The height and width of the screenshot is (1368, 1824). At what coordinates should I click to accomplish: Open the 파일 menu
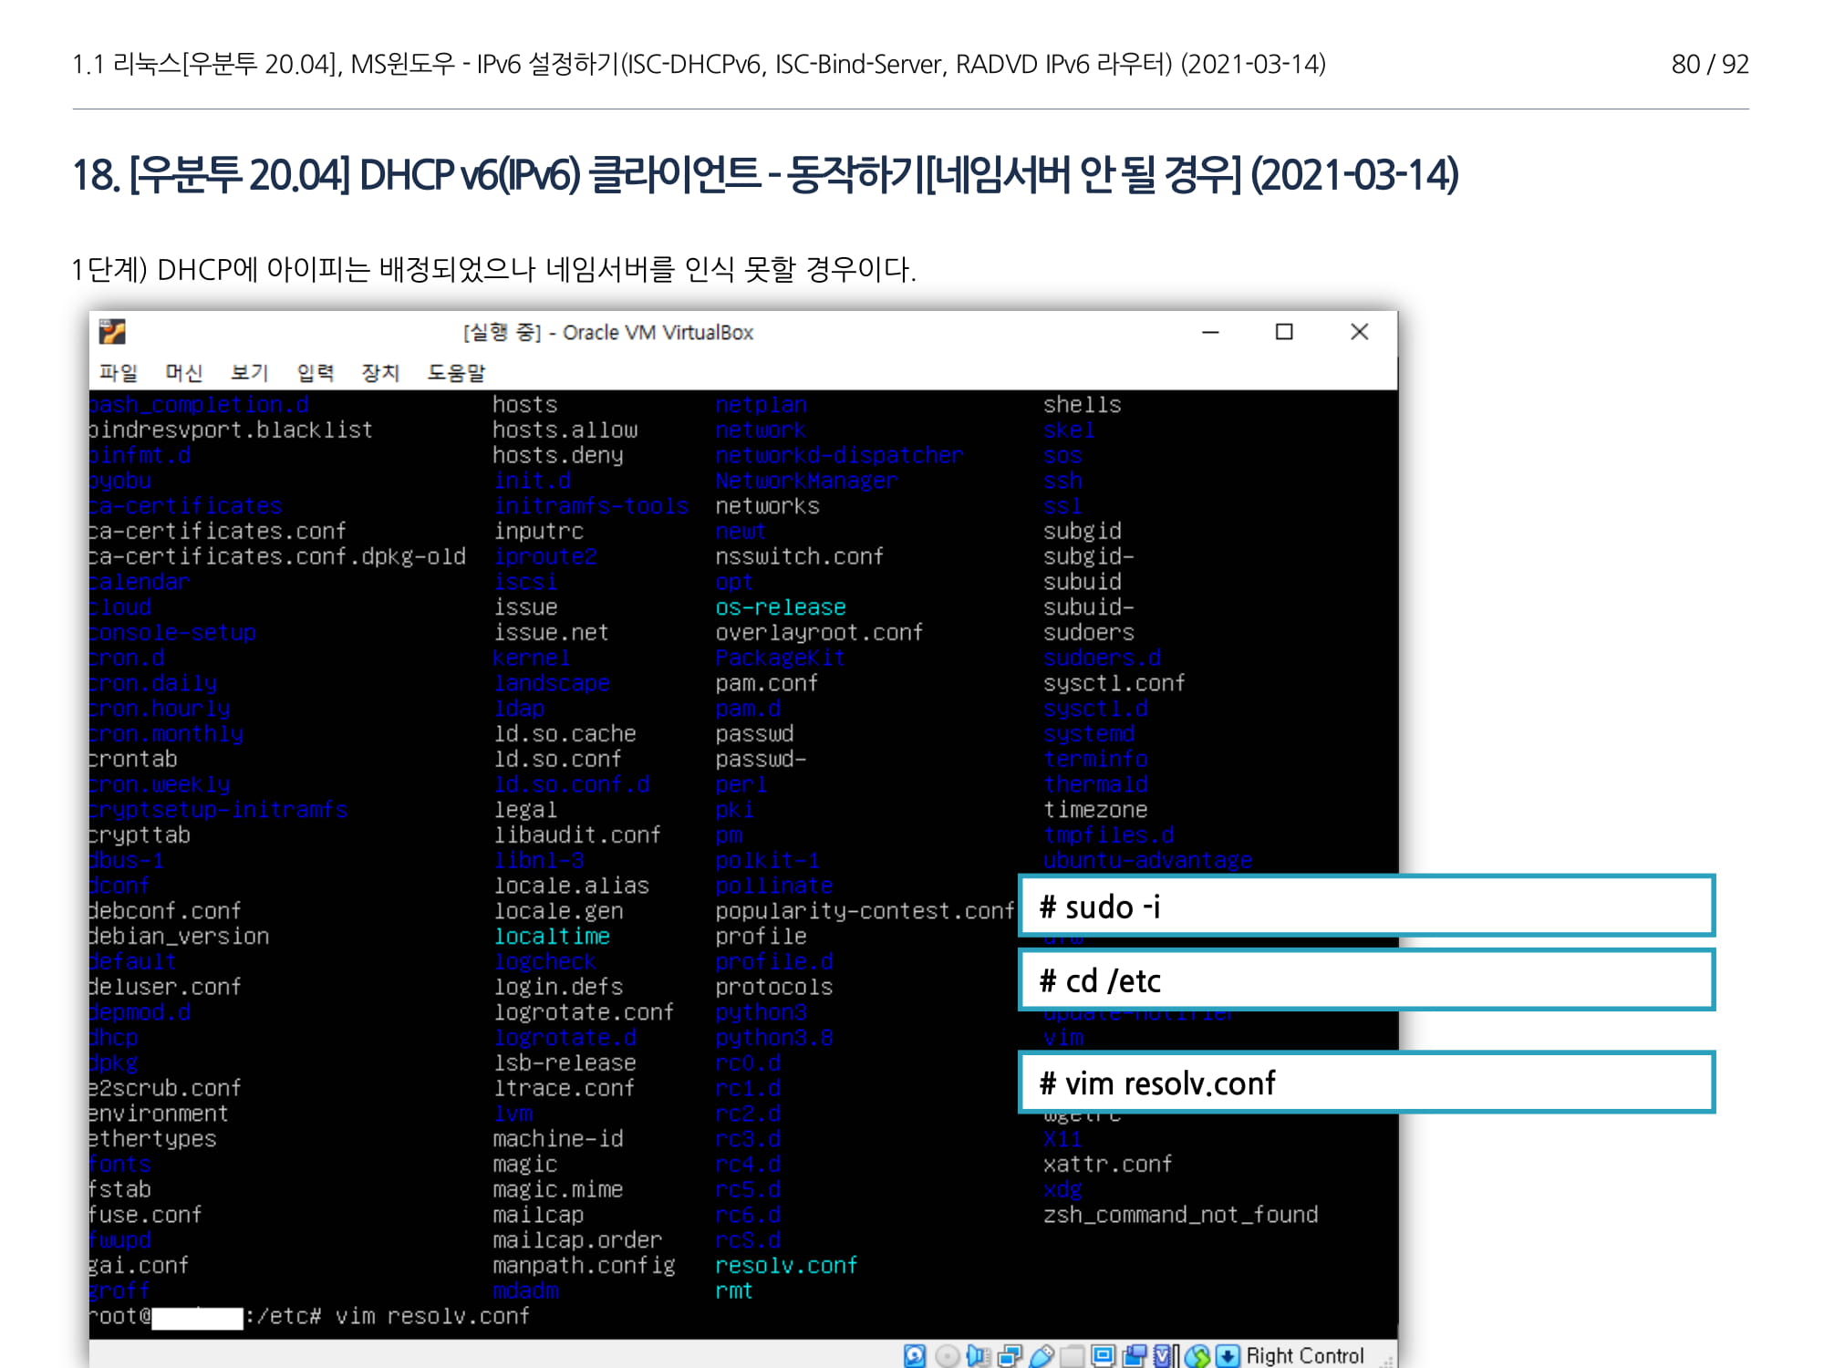(x=119, y=372)
